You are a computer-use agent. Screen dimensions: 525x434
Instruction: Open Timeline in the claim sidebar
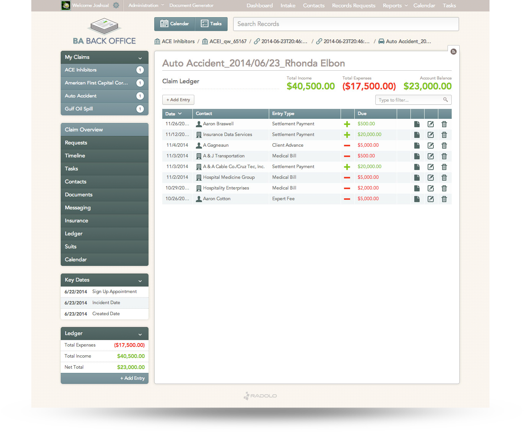[75, 155]
